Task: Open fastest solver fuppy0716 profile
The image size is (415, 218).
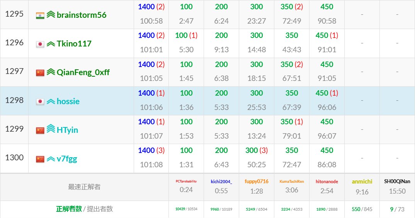Action: (257, 181)
